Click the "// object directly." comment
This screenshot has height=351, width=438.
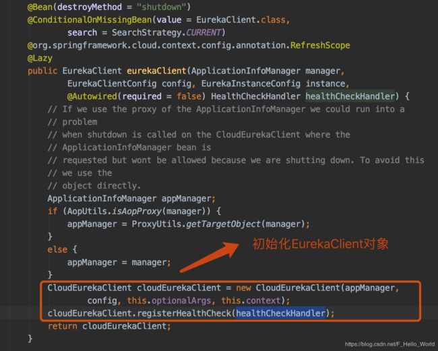(94, 186)
